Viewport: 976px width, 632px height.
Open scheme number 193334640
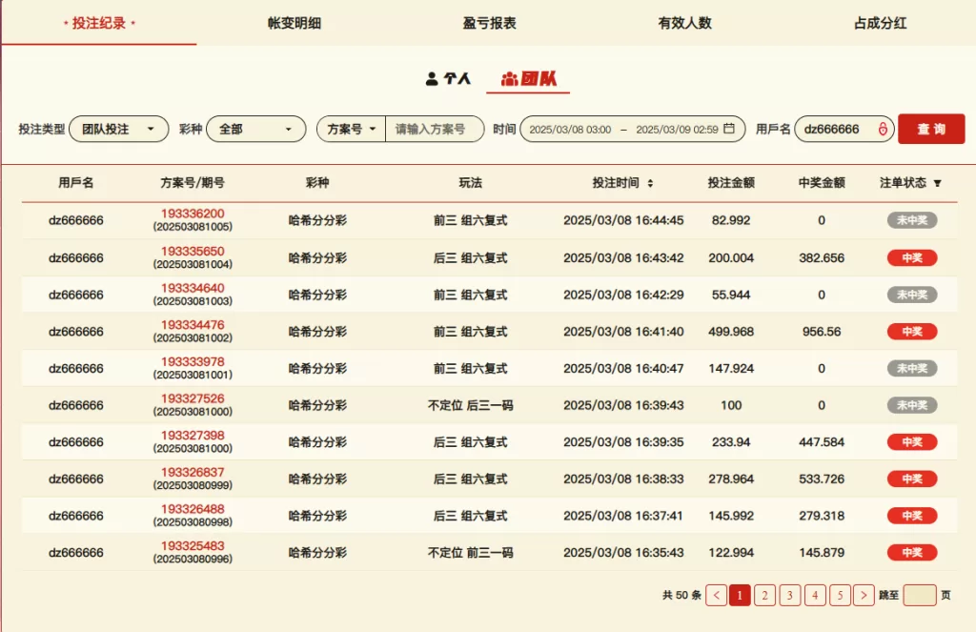tap(193, 288)
